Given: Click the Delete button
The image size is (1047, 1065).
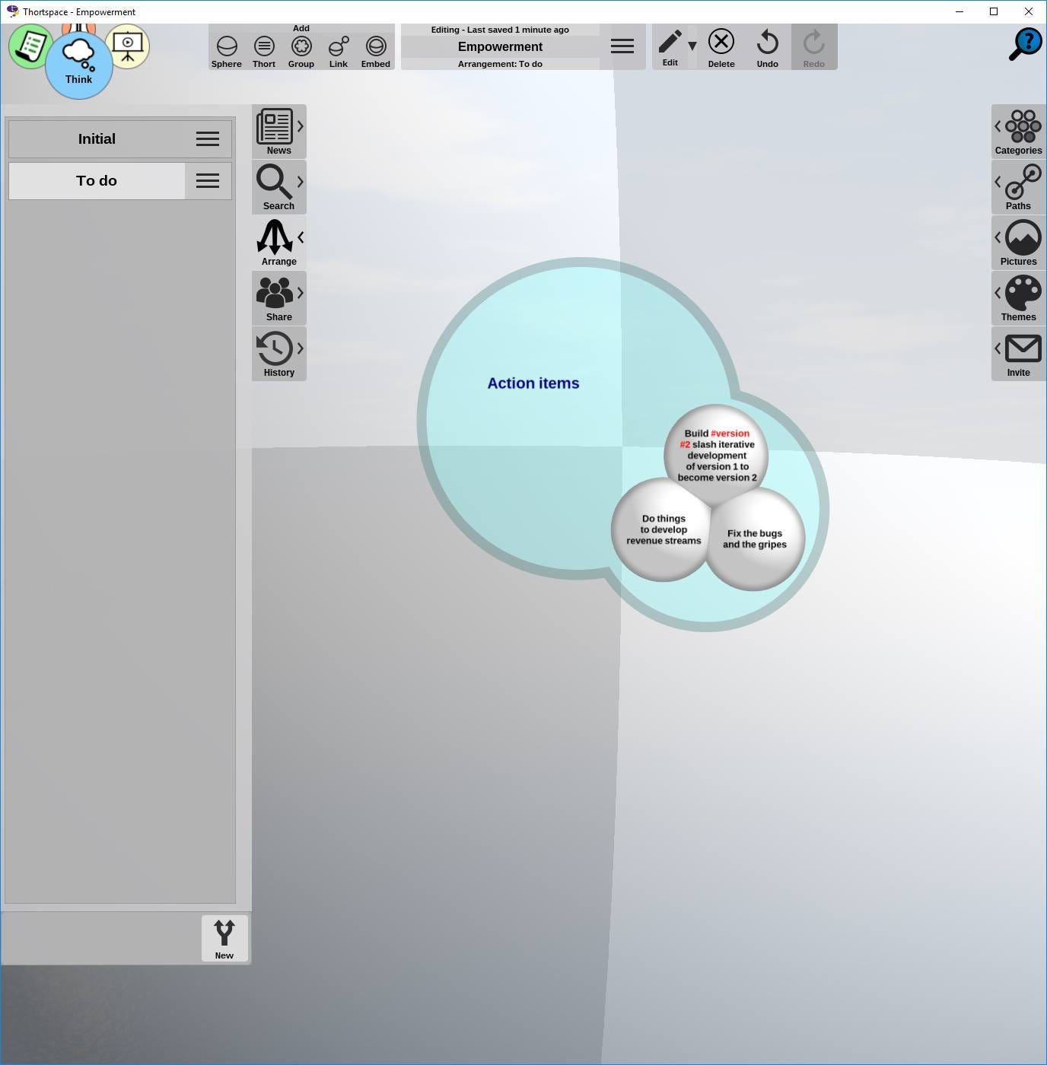Looking at the screenshot, I should pyautogui.click(x=721, y=48).
